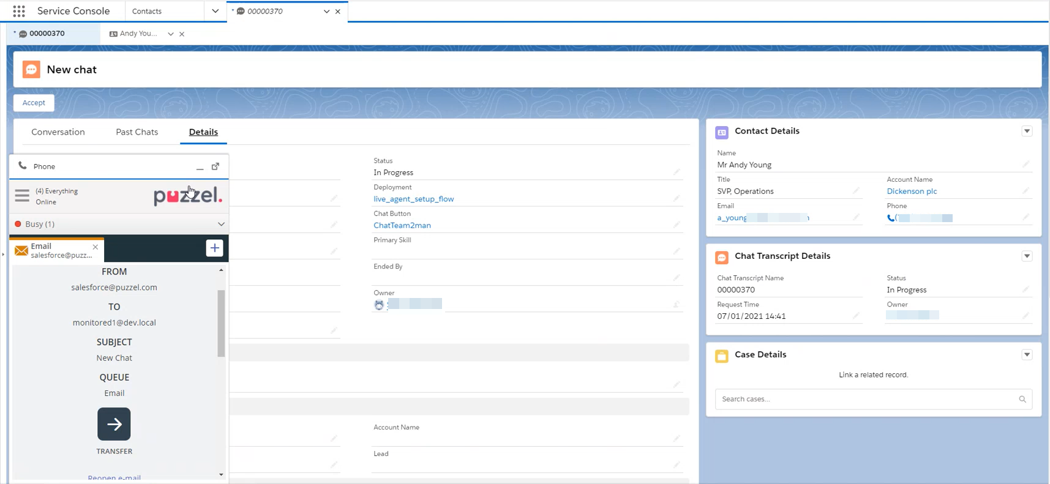Click the Search cases input field

(x=866, y=399)
